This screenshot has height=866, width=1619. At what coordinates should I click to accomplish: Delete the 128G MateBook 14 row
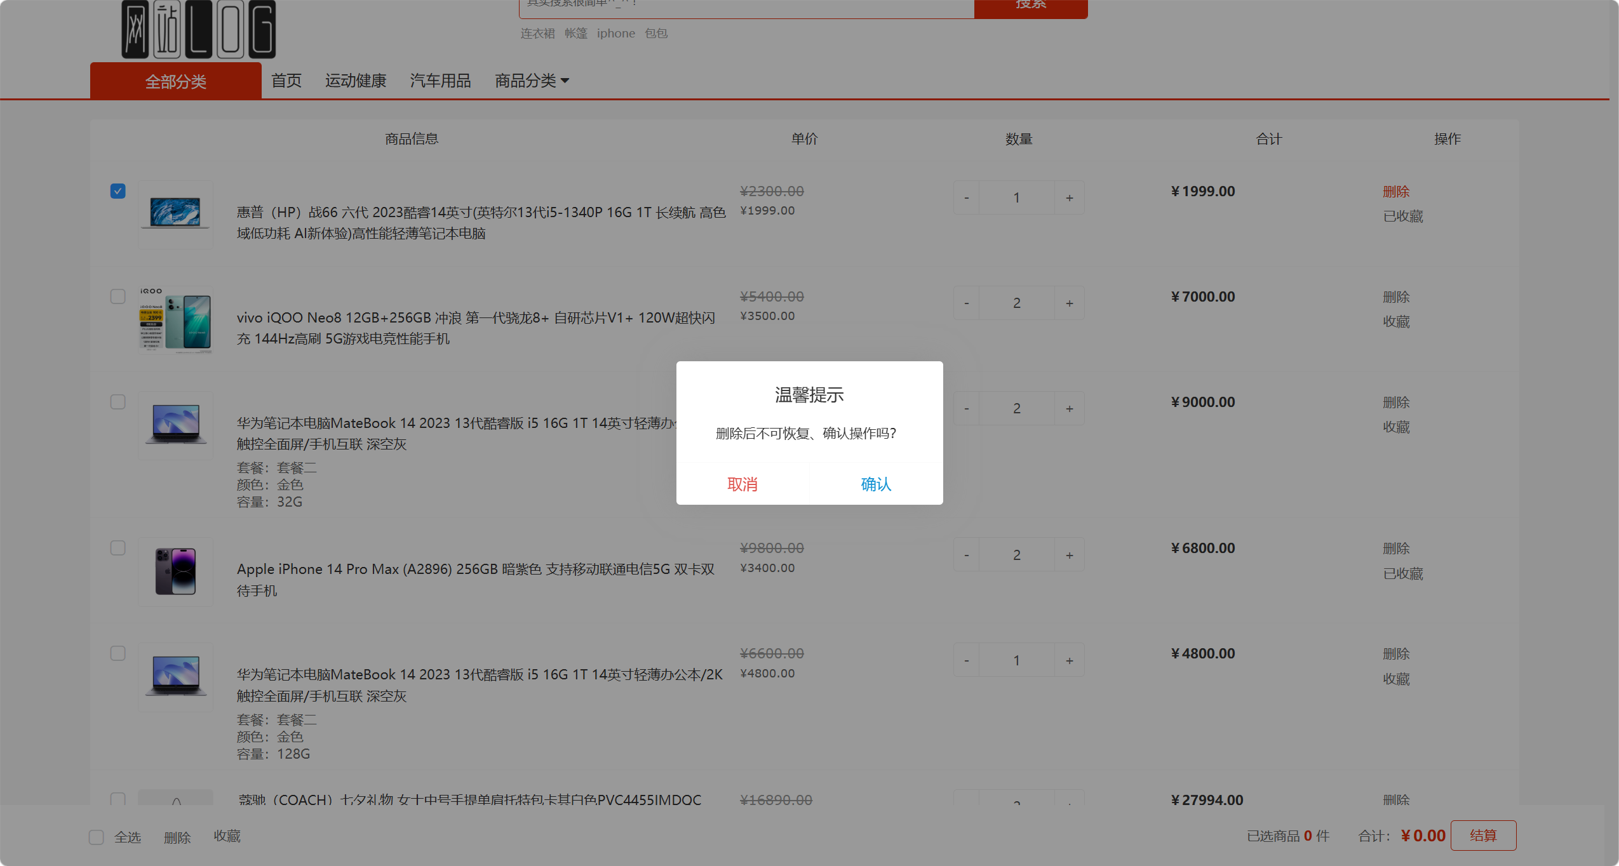(x=1396, y=654)
